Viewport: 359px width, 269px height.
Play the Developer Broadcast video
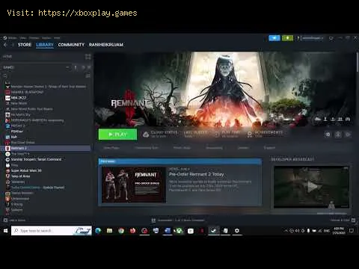pyautogui.click(x=311, y=187)
